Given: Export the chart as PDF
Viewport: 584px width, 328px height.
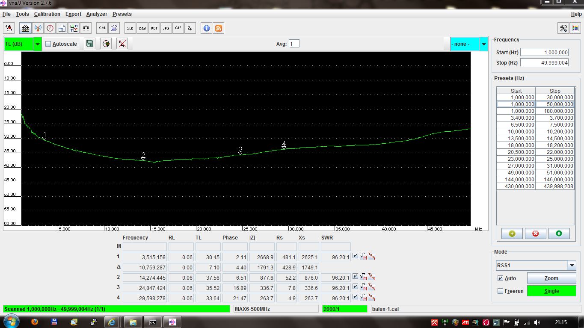Looking at the screenshot, I should (x=154, y=28).
